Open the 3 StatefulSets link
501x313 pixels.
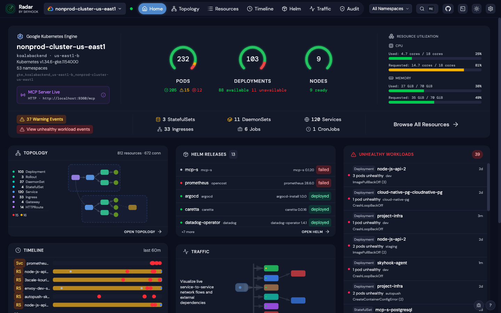(175, 119)
